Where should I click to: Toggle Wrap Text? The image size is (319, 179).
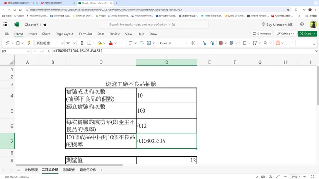point(141,43)
